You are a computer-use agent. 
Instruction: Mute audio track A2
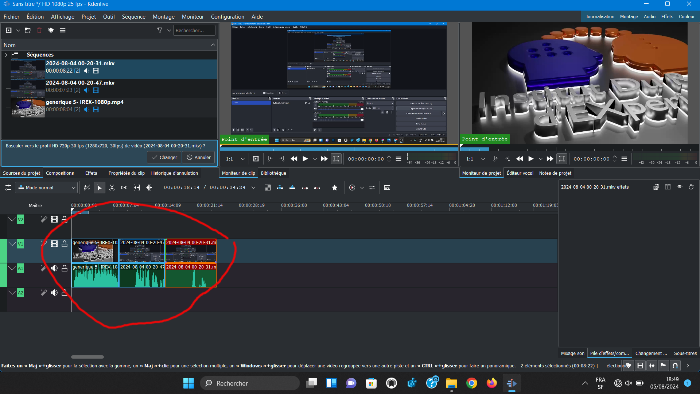[54, 293]
